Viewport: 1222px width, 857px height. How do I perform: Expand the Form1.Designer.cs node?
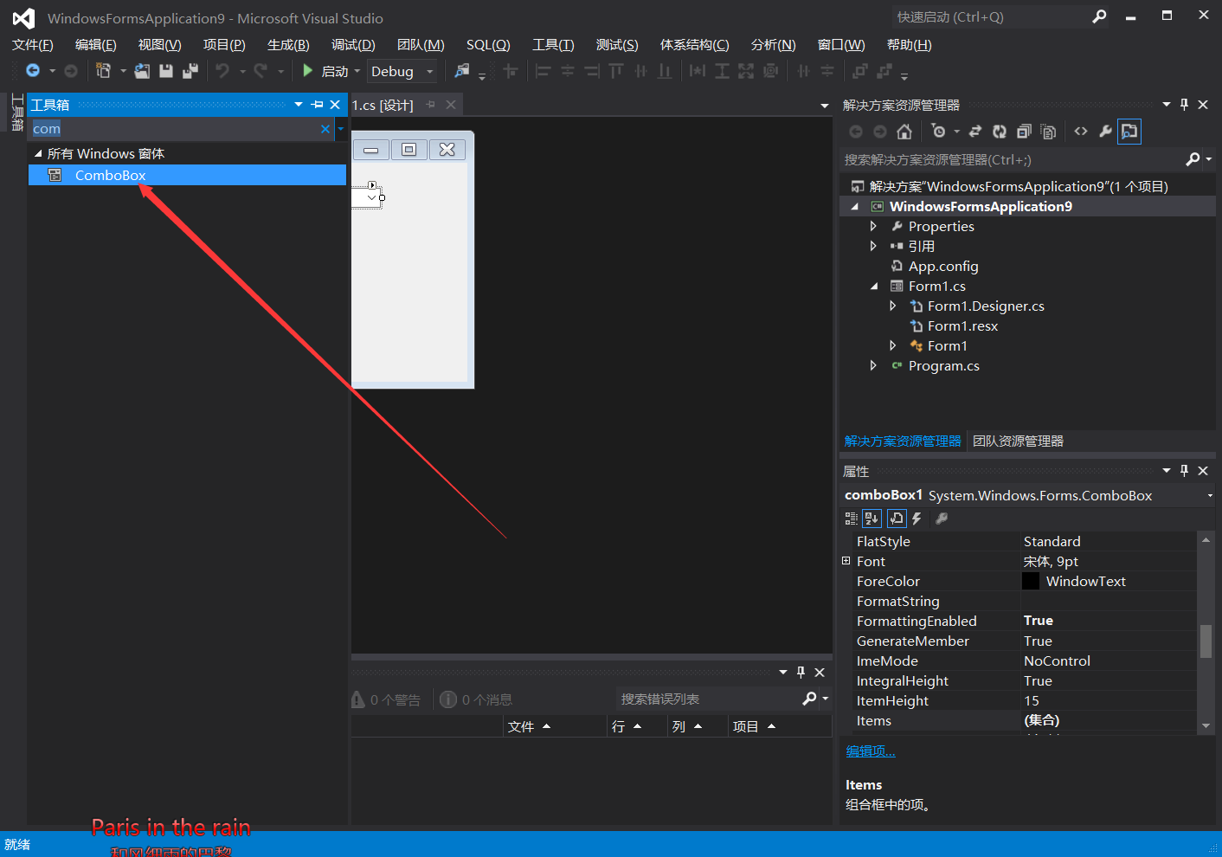(892, 306)
